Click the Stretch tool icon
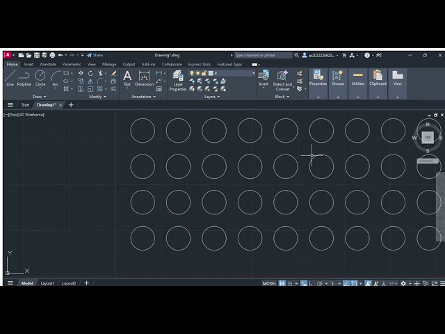 [x=81, y=89]
